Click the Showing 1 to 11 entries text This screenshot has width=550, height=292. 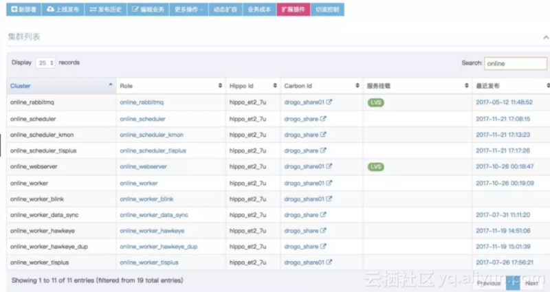point(97,280)
